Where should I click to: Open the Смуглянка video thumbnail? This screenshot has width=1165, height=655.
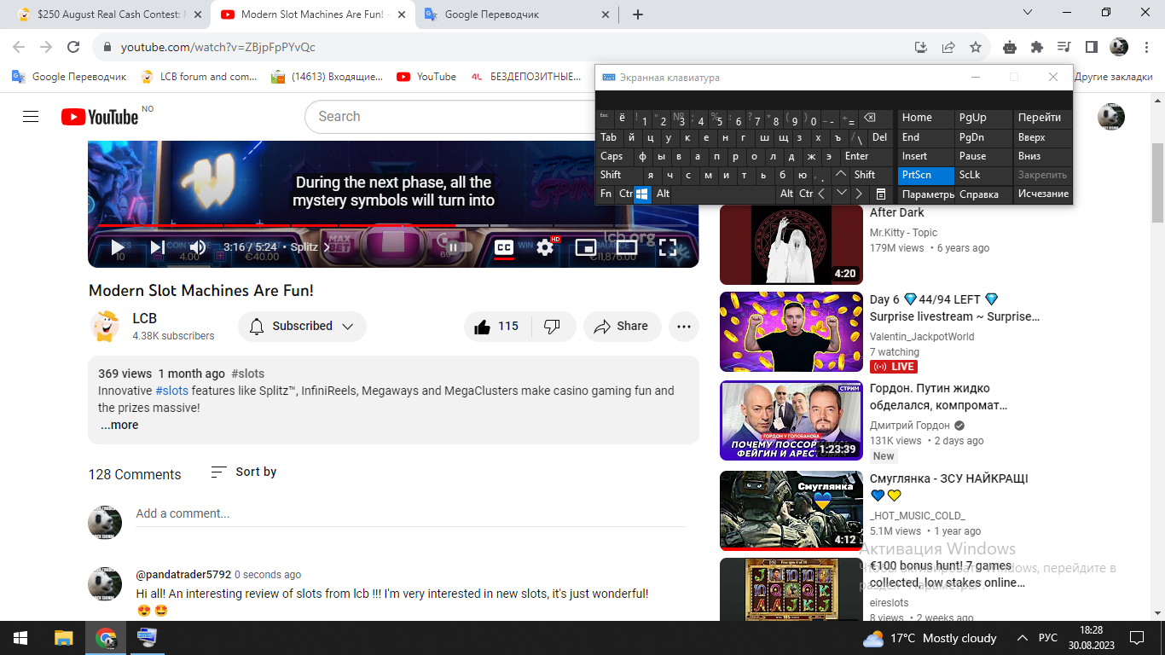[791, 511]
